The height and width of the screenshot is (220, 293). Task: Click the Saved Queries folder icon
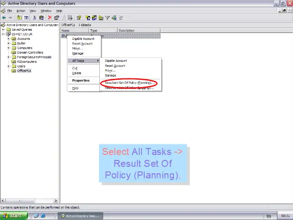[x=8, y=29]
